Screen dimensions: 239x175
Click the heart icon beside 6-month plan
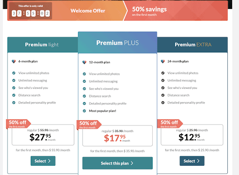pos(14,61)
